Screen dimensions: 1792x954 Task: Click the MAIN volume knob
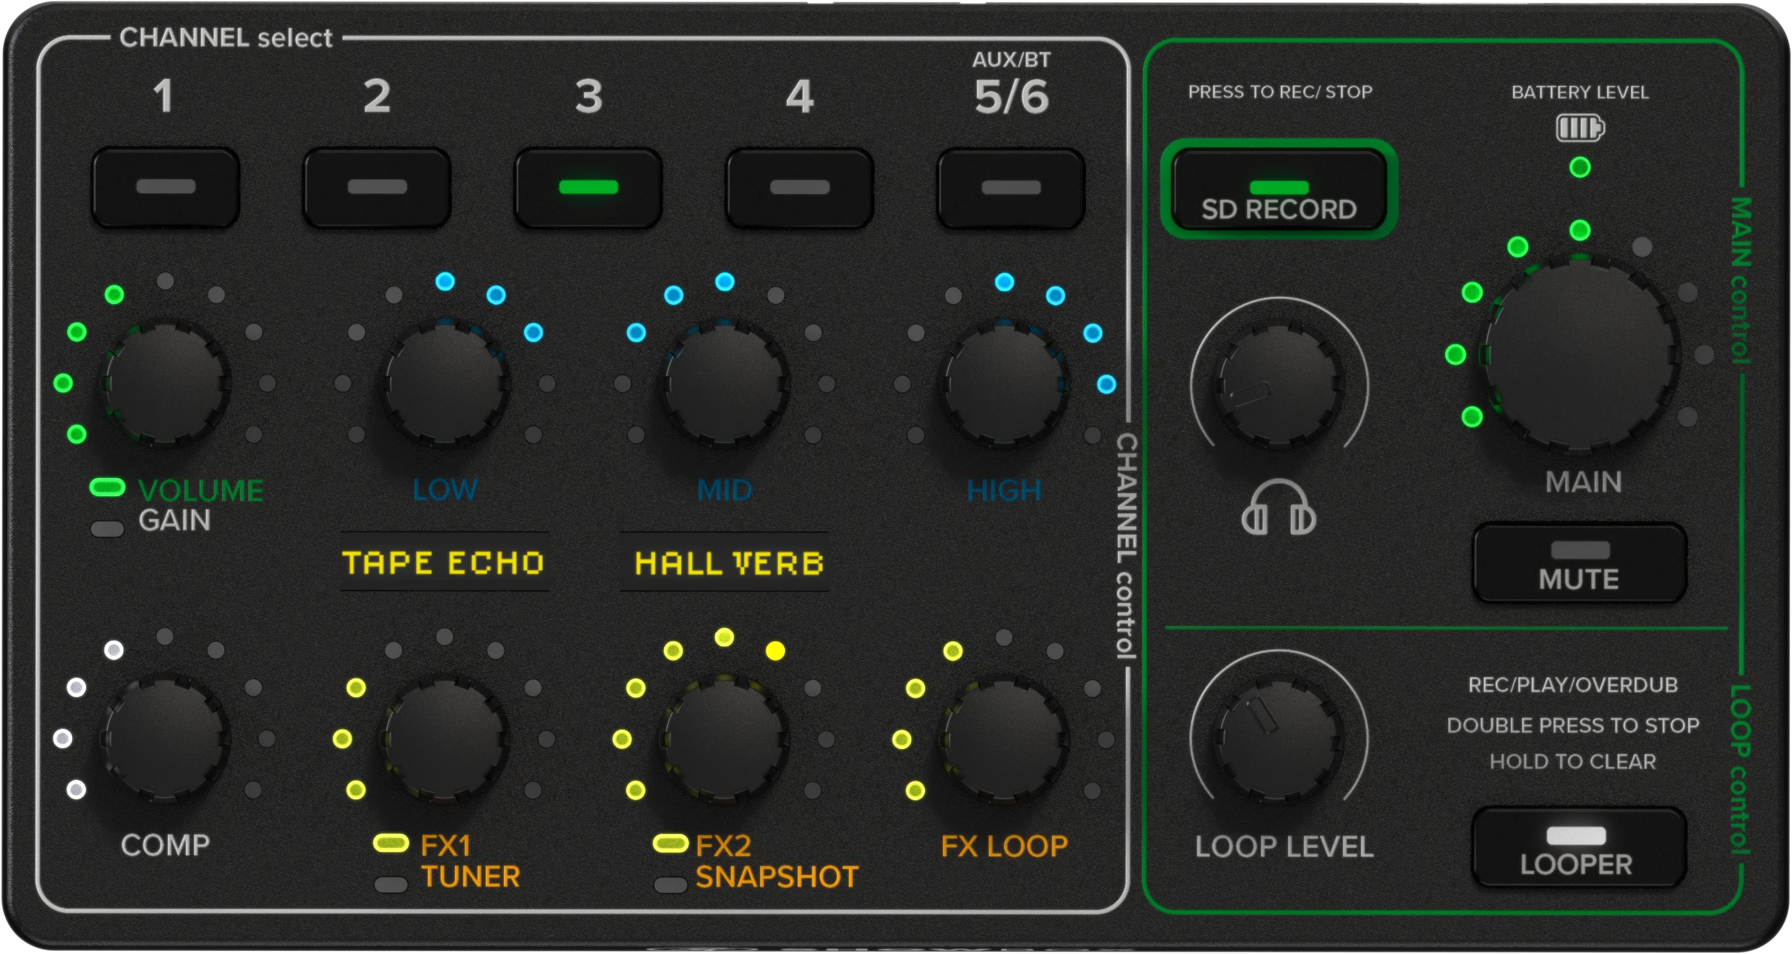pyautogui.click(x=1580, y=354)
